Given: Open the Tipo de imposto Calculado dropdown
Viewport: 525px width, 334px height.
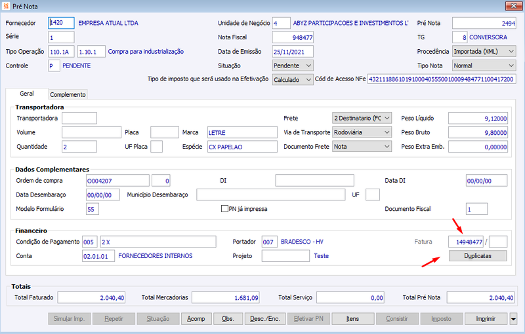Looking at the screenshot, I should 293,80.
